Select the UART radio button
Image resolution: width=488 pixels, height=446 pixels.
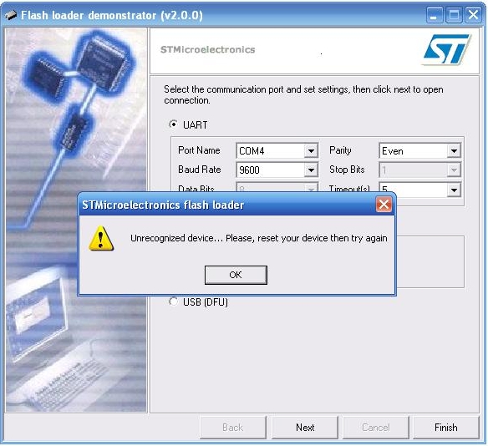[173, 124]
